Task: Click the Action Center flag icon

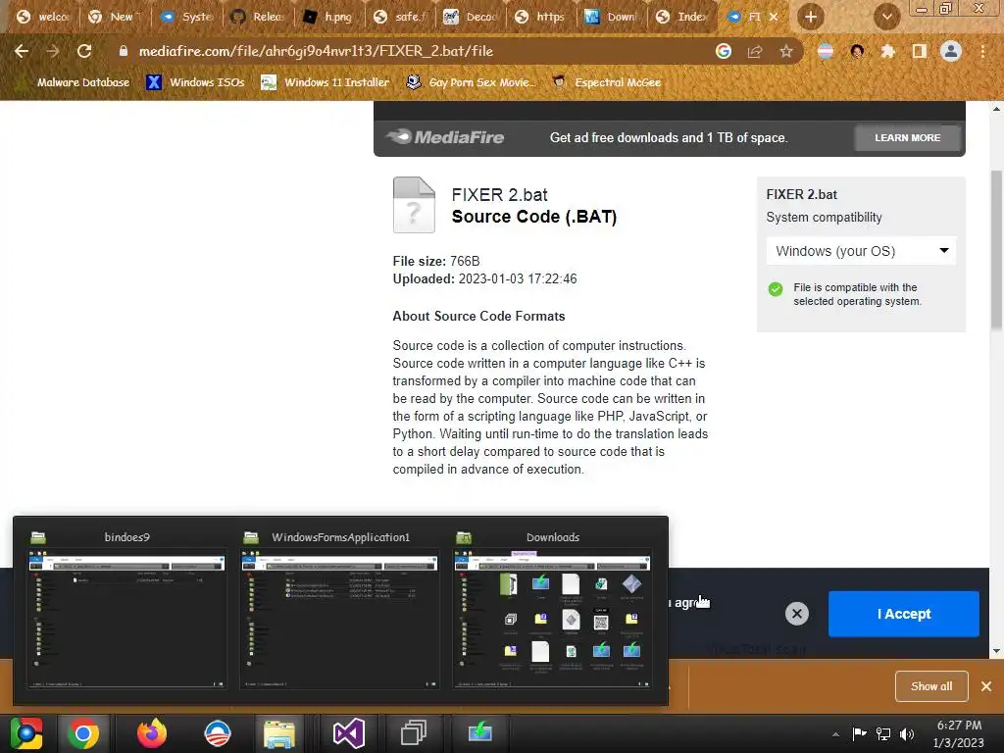Action: 859,733
